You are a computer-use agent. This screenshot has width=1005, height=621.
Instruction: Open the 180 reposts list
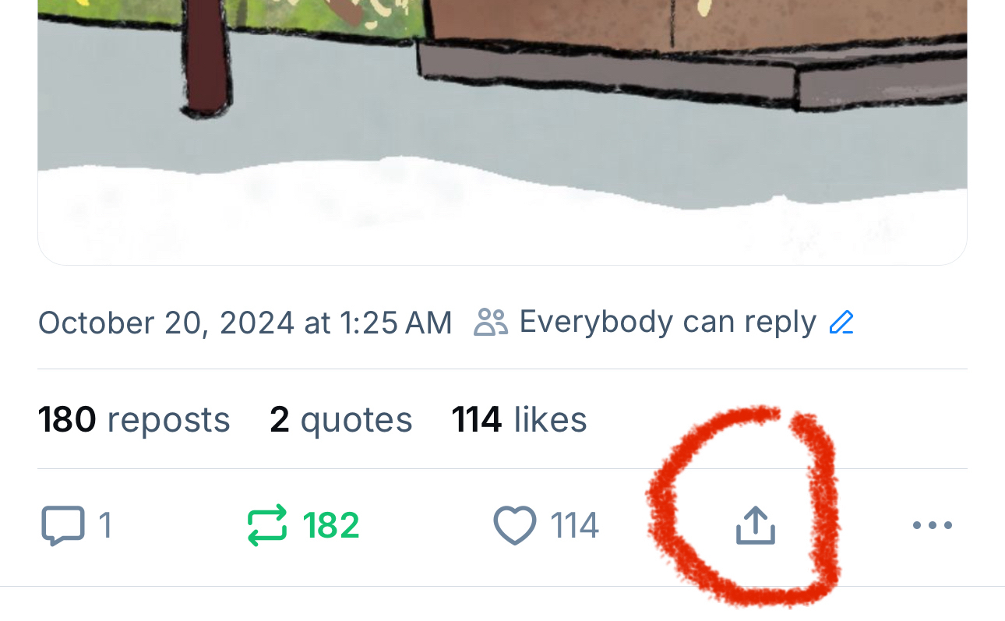point(134,420)
